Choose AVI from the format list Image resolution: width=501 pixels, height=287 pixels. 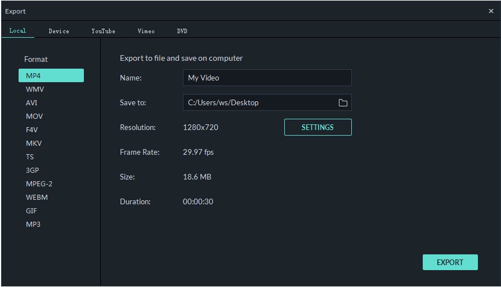pos(32,103)
